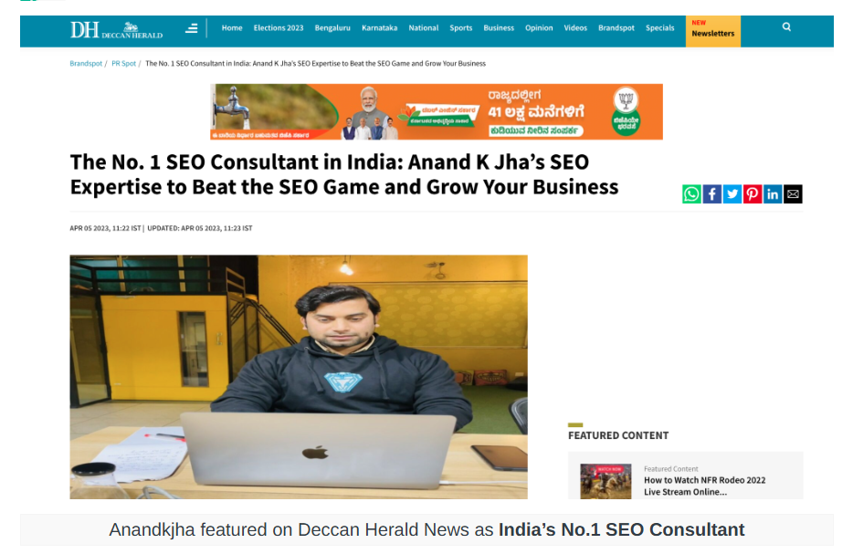Click the Twitter share icon
This screenshot has height=554, width=853.
[x=732, y=194]
